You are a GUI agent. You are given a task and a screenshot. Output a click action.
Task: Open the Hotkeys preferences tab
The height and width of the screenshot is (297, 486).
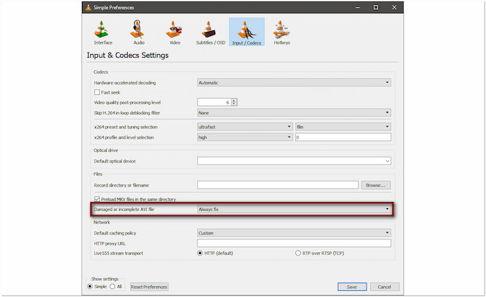pos(282,33)
